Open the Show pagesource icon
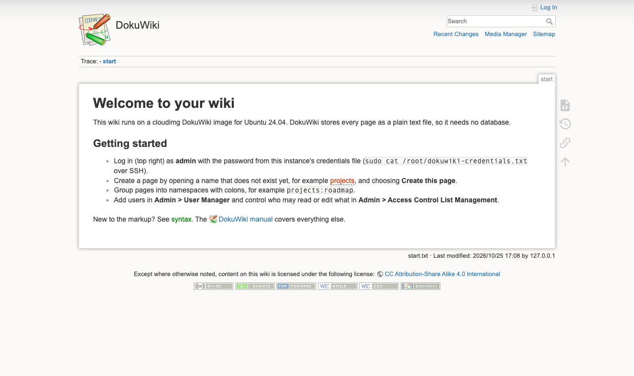This screenshot has height=376, width=634. pyautogui.click(x=565, y=105)
